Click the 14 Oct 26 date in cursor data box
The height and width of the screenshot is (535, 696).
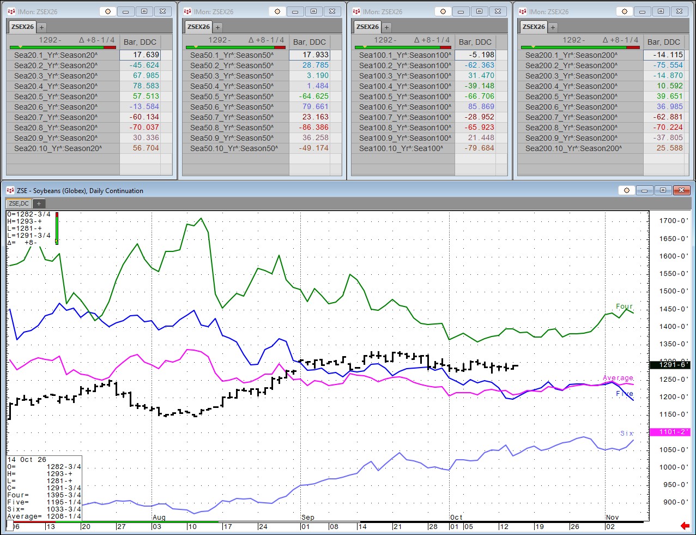point(27,460)
